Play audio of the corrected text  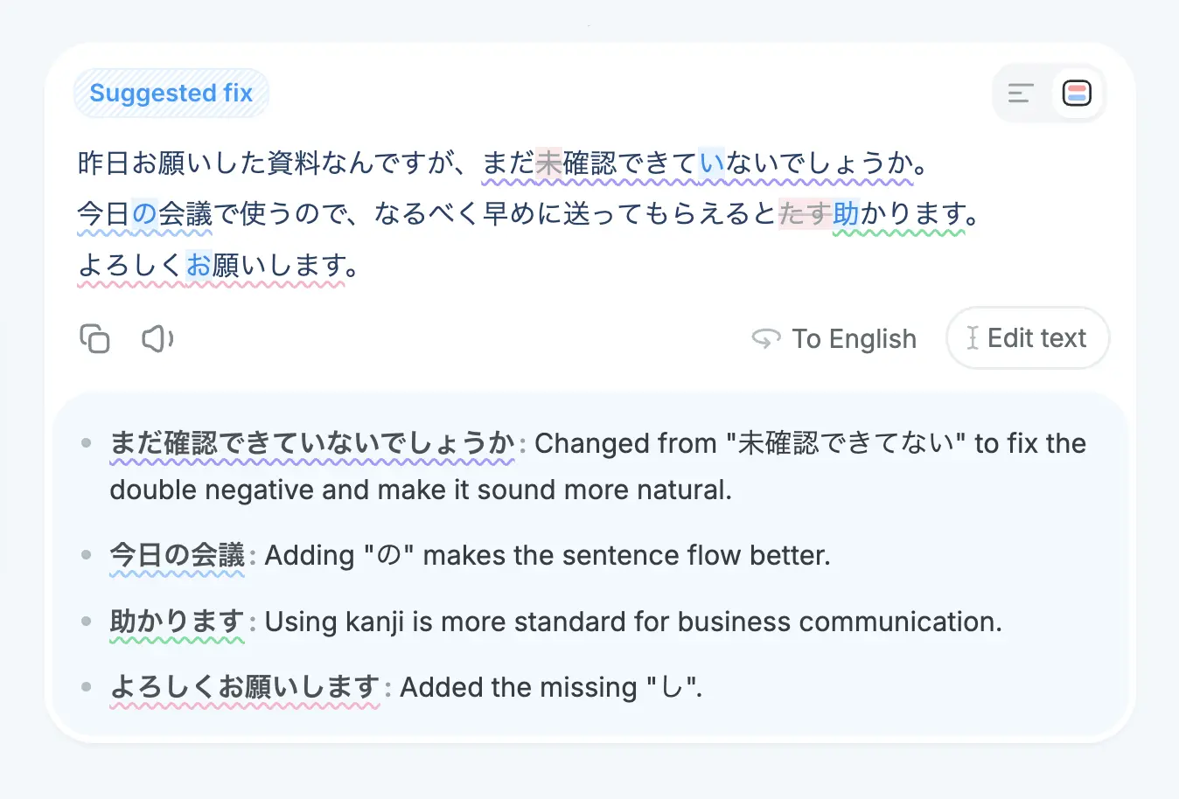coord(157,338)
